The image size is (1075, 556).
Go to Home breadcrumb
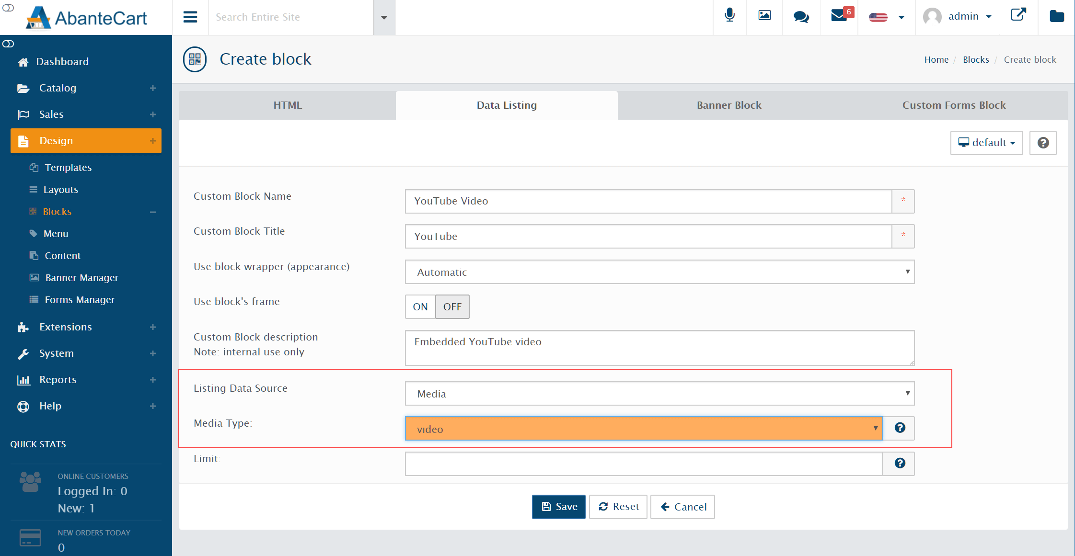point(936,60)
